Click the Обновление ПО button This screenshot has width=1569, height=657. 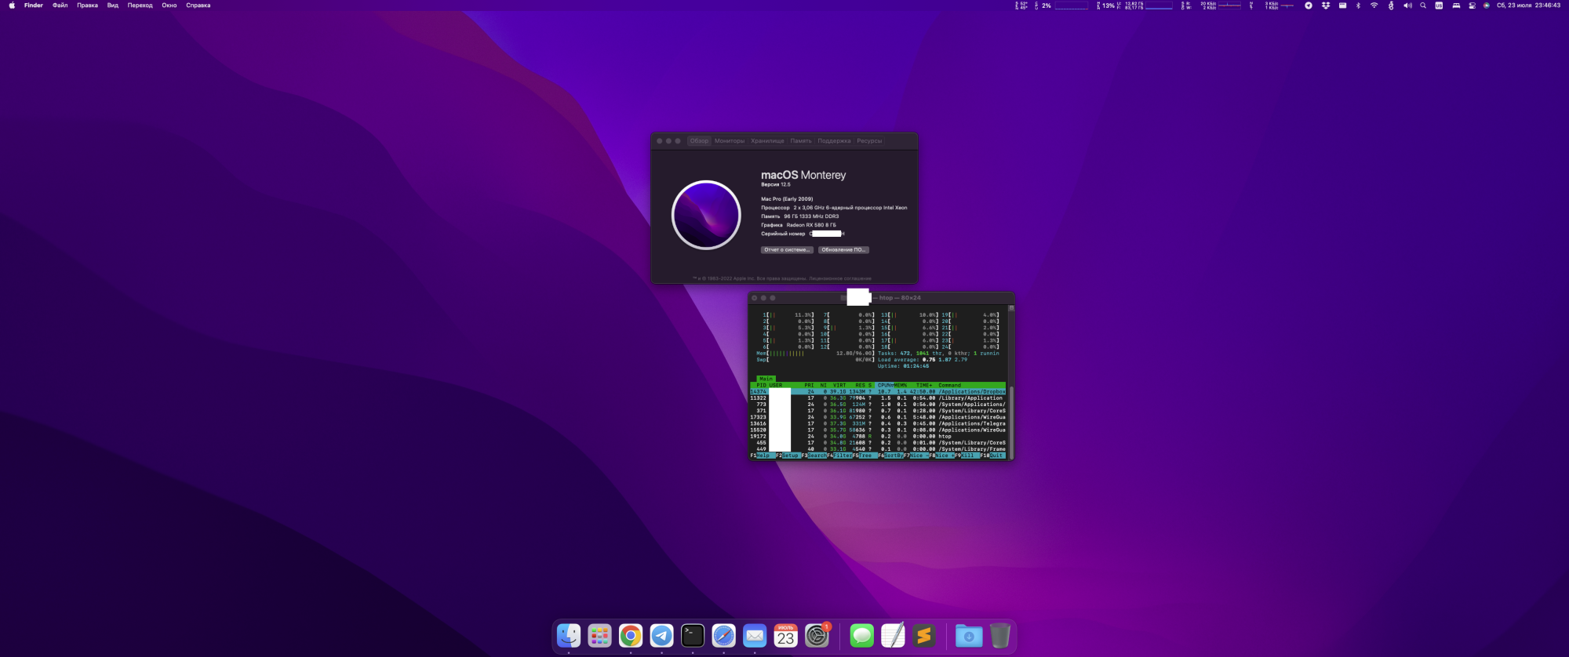click(x=843, y=250)
